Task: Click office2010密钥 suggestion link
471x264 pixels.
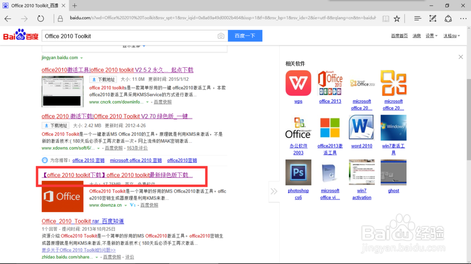Action: (182, 160)
